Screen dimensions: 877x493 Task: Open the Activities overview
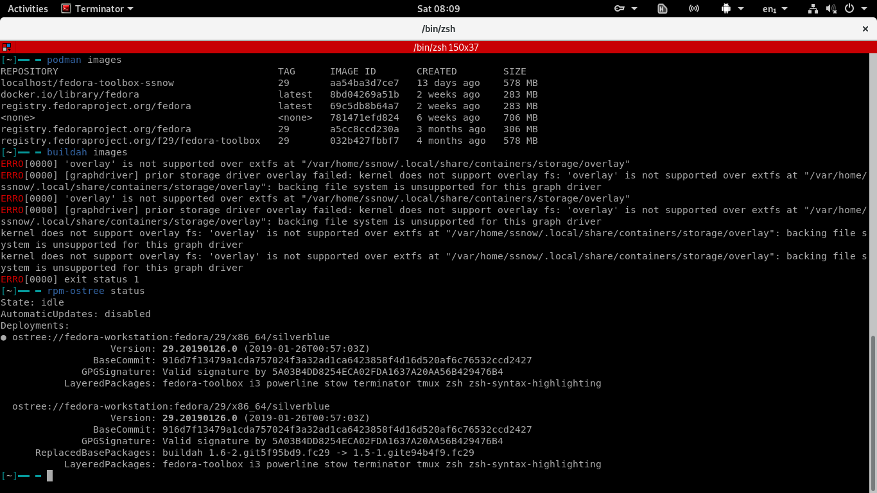(x=28, y=8)
